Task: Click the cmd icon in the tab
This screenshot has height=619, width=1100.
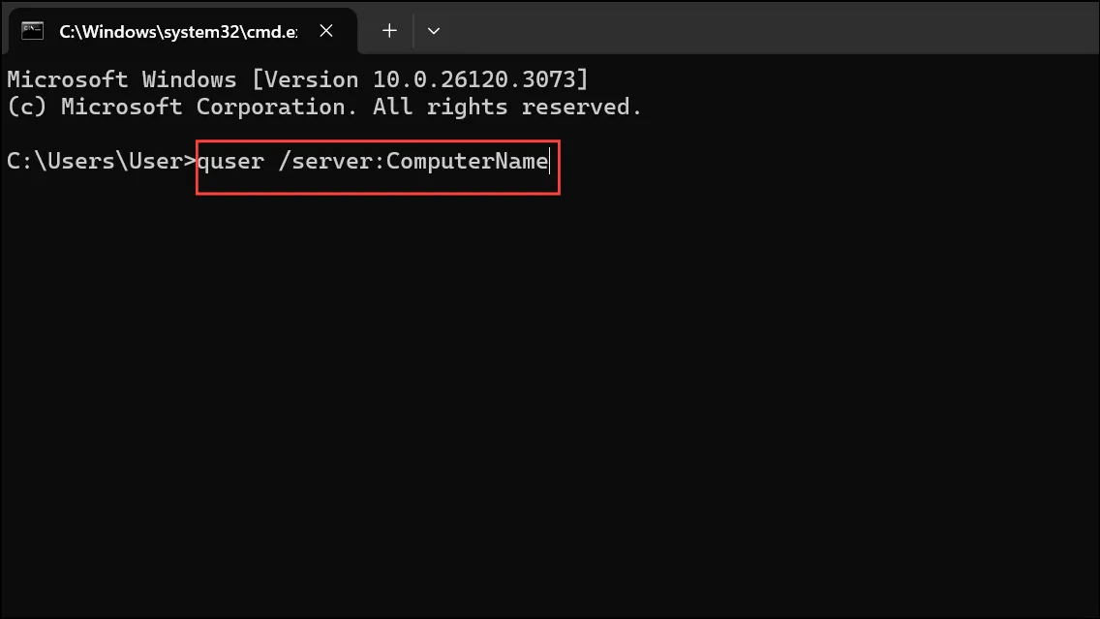Action: point(32,31)
